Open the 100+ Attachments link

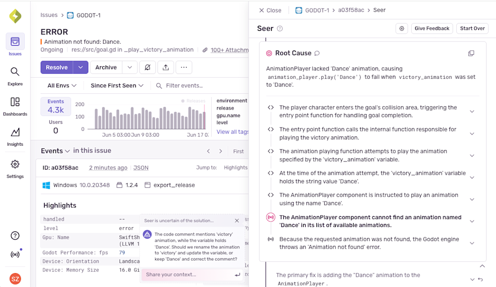[230, 50]
